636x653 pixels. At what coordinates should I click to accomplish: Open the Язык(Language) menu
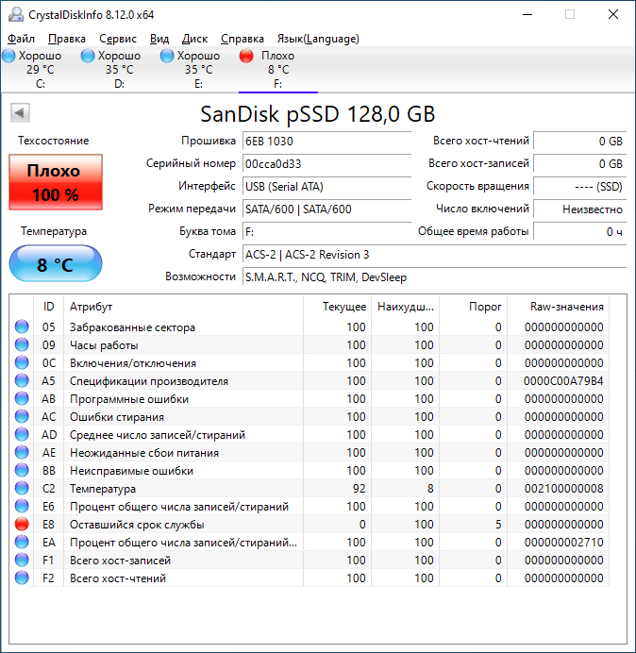pos(318,39)
